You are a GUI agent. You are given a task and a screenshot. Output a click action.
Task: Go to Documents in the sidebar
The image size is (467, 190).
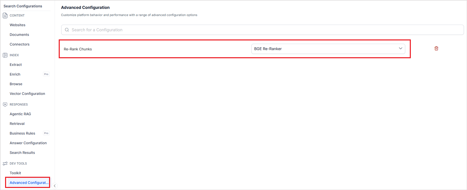point(19,35)
